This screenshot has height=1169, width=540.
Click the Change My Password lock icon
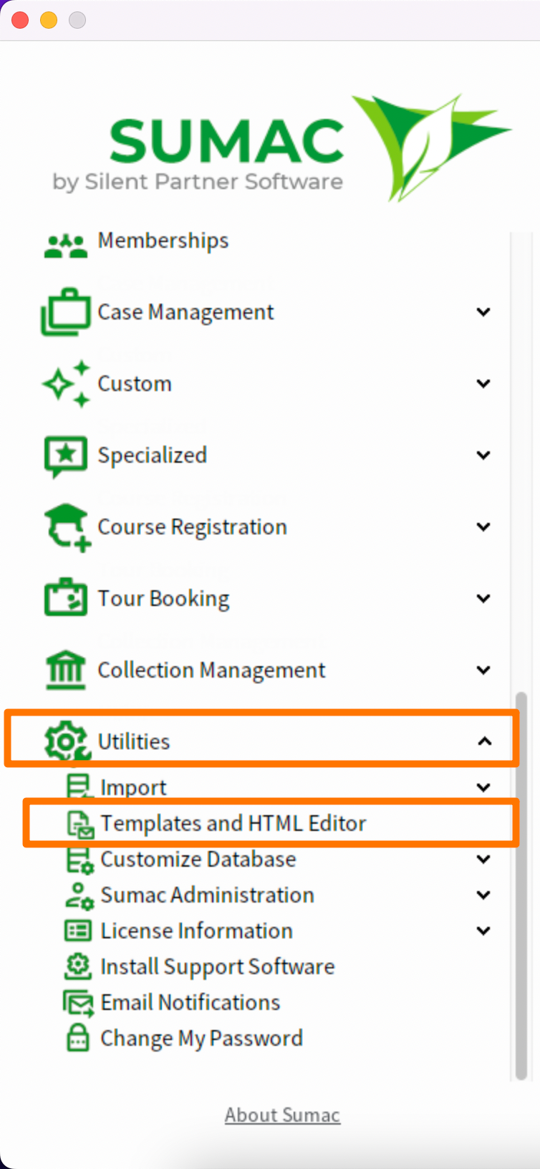click(78, 1038)
